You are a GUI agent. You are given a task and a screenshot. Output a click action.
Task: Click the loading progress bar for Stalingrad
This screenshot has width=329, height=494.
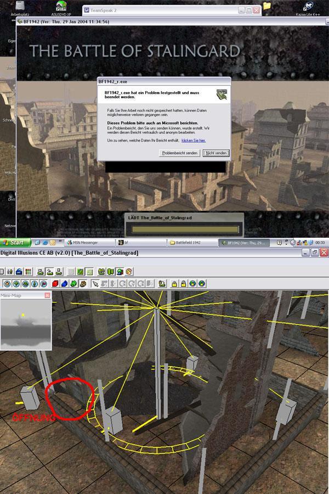[185, 229]
